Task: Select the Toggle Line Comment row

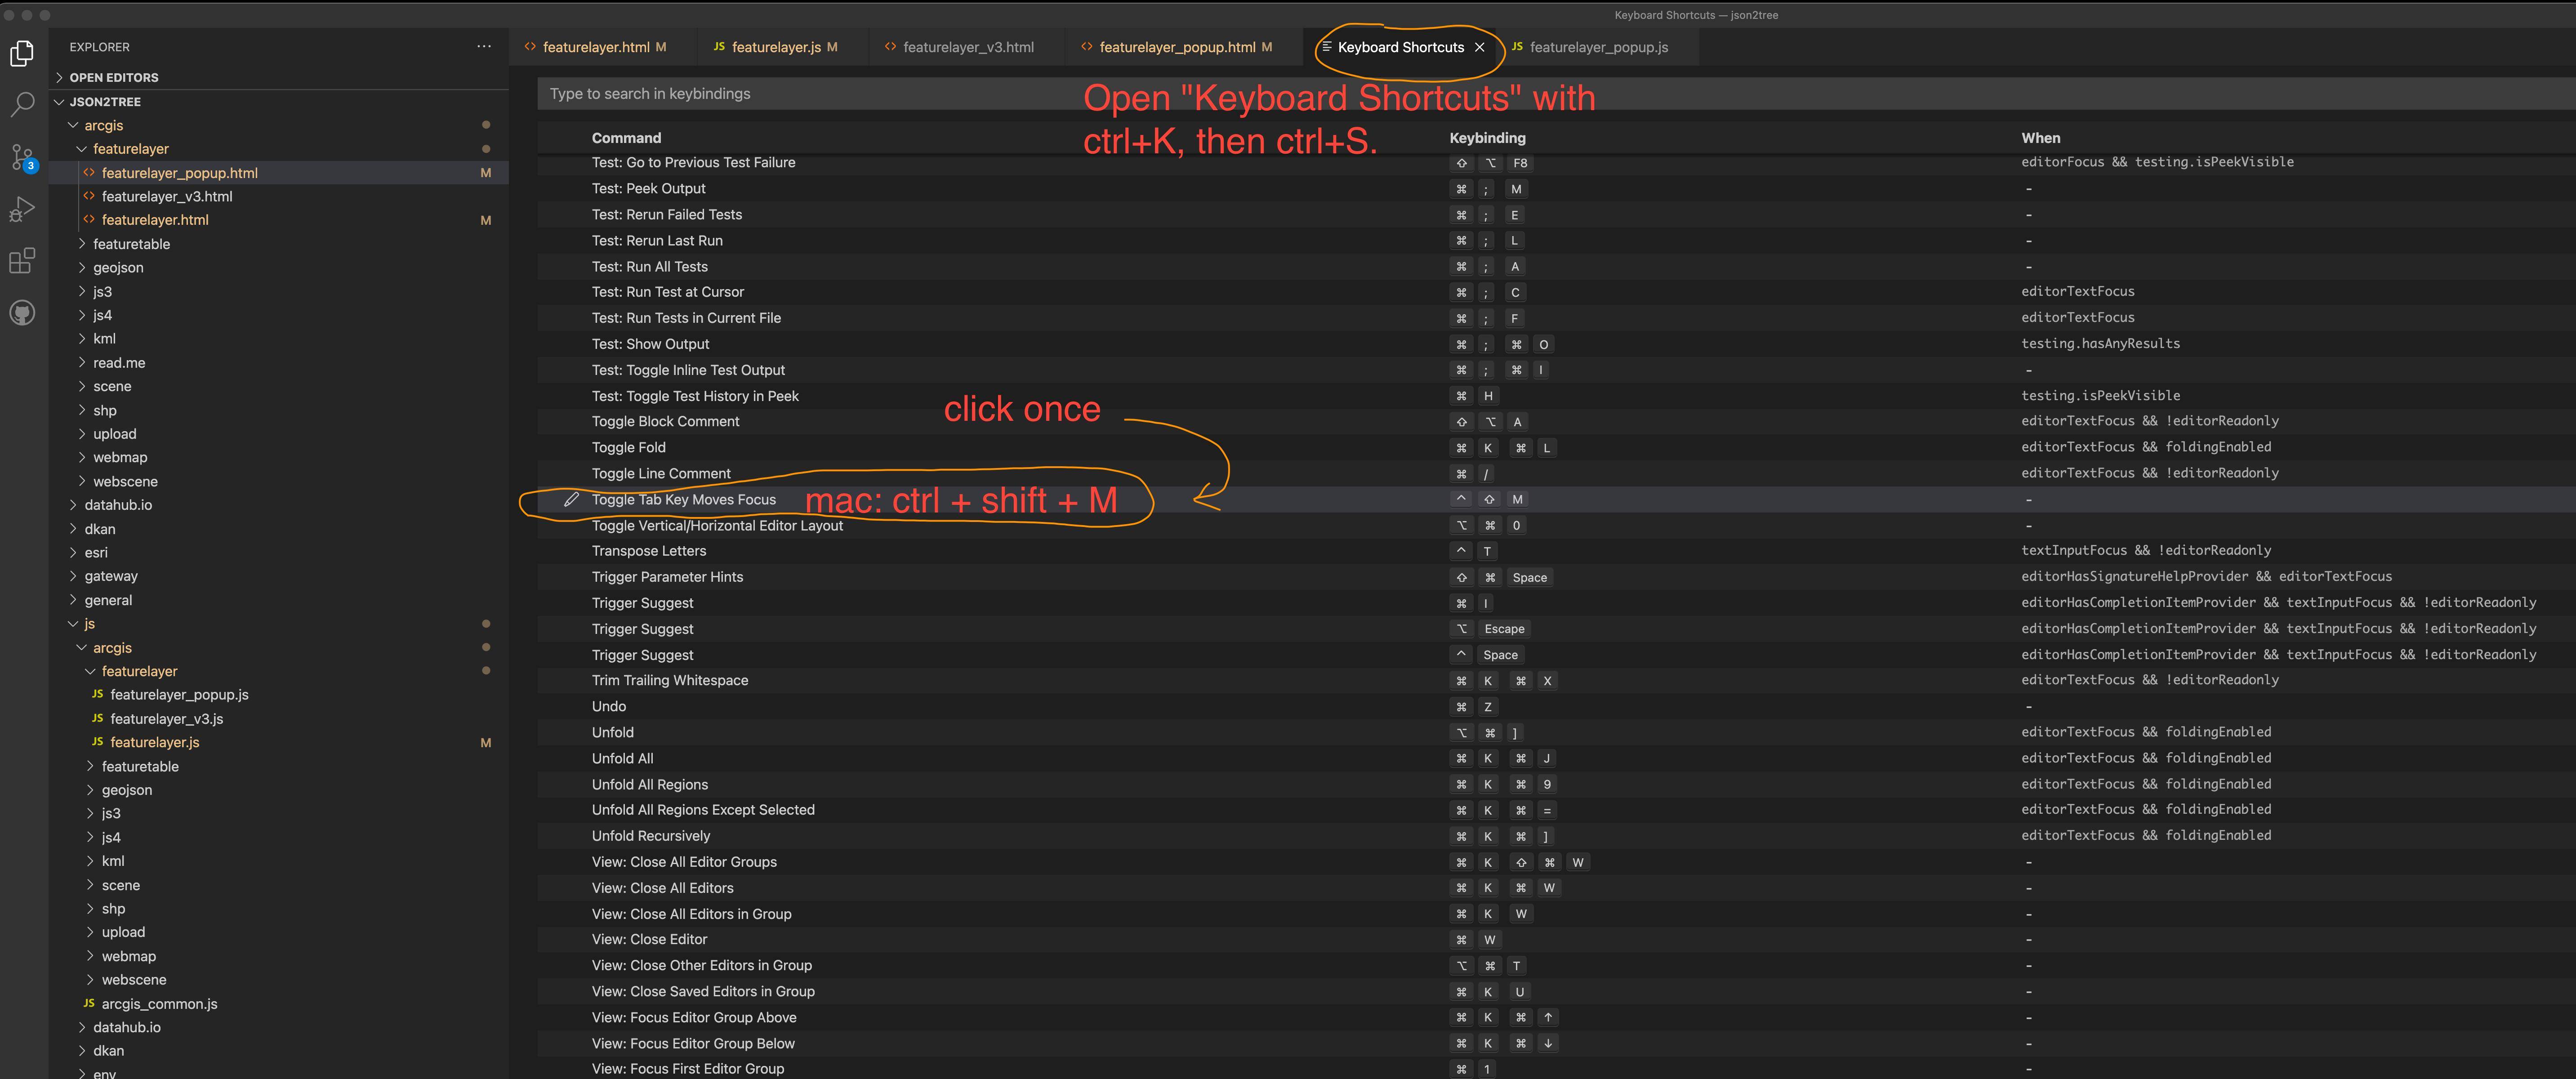Action: [x=661, y=474]
